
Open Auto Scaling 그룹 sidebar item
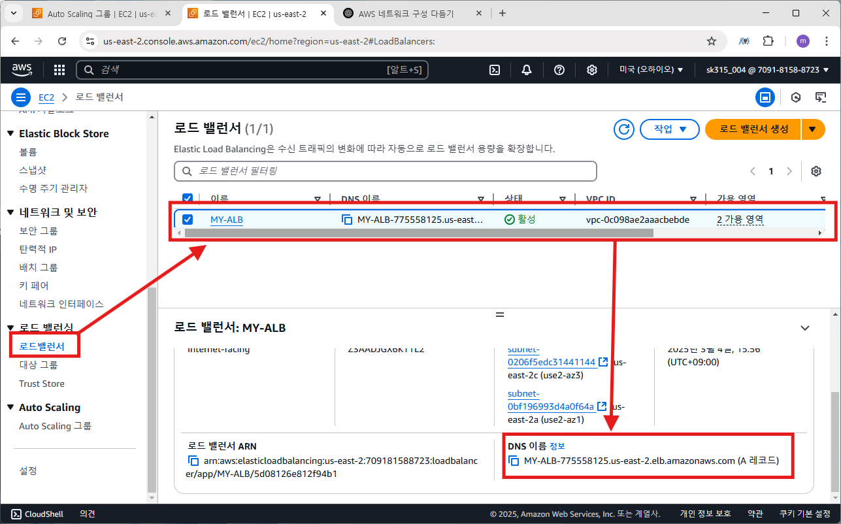[56, 426]
